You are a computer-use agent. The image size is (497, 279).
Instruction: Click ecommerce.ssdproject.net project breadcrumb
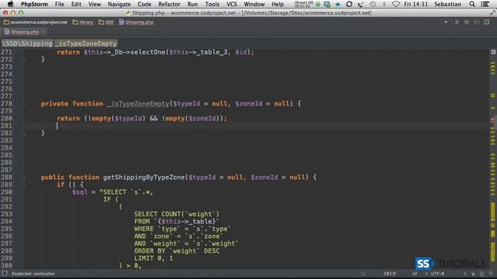pyautogui.click(x=36, y=22)
